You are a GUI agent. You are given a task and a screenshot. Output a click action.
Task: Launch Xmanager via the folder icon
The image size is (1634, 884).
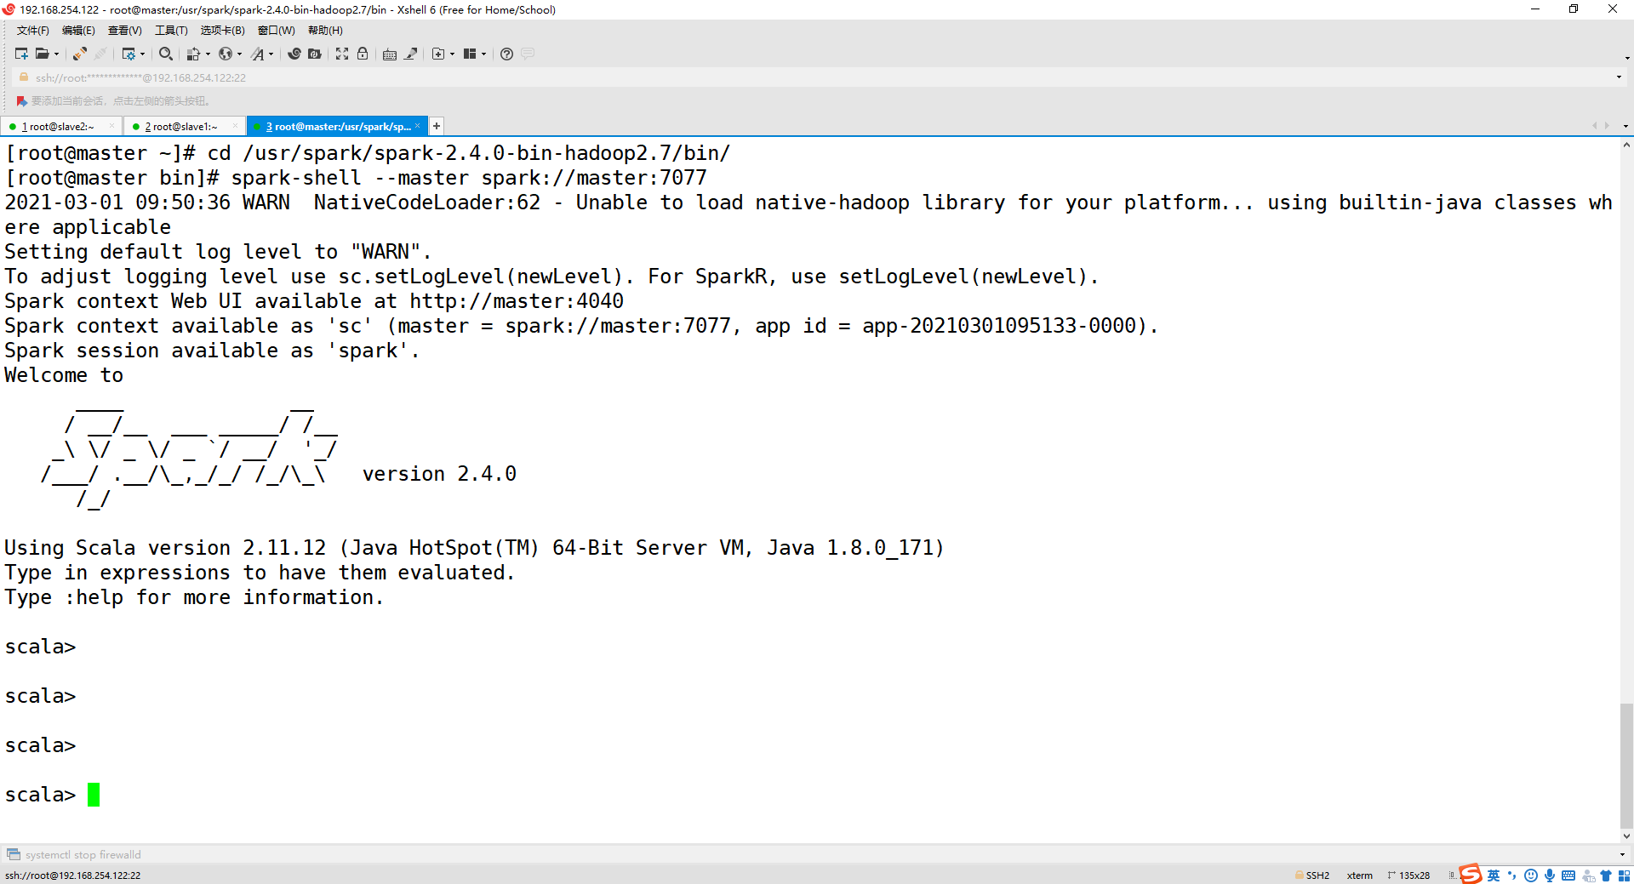[315, 54]
